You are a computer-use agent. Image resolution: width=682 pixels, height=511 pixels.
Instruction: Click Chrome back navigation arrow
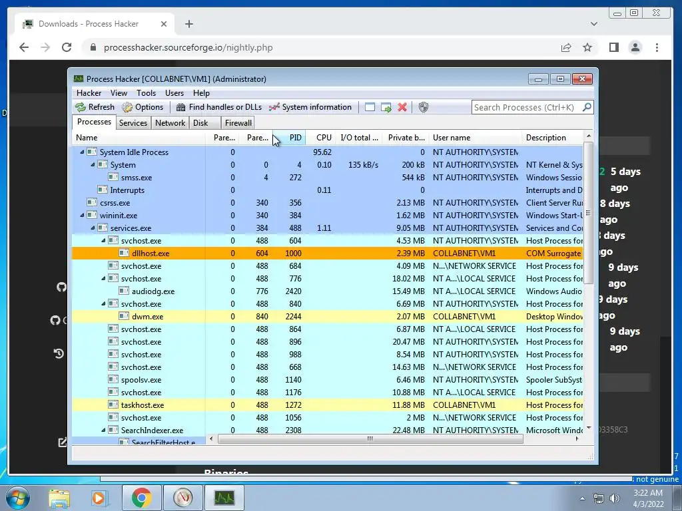(24, 47)
